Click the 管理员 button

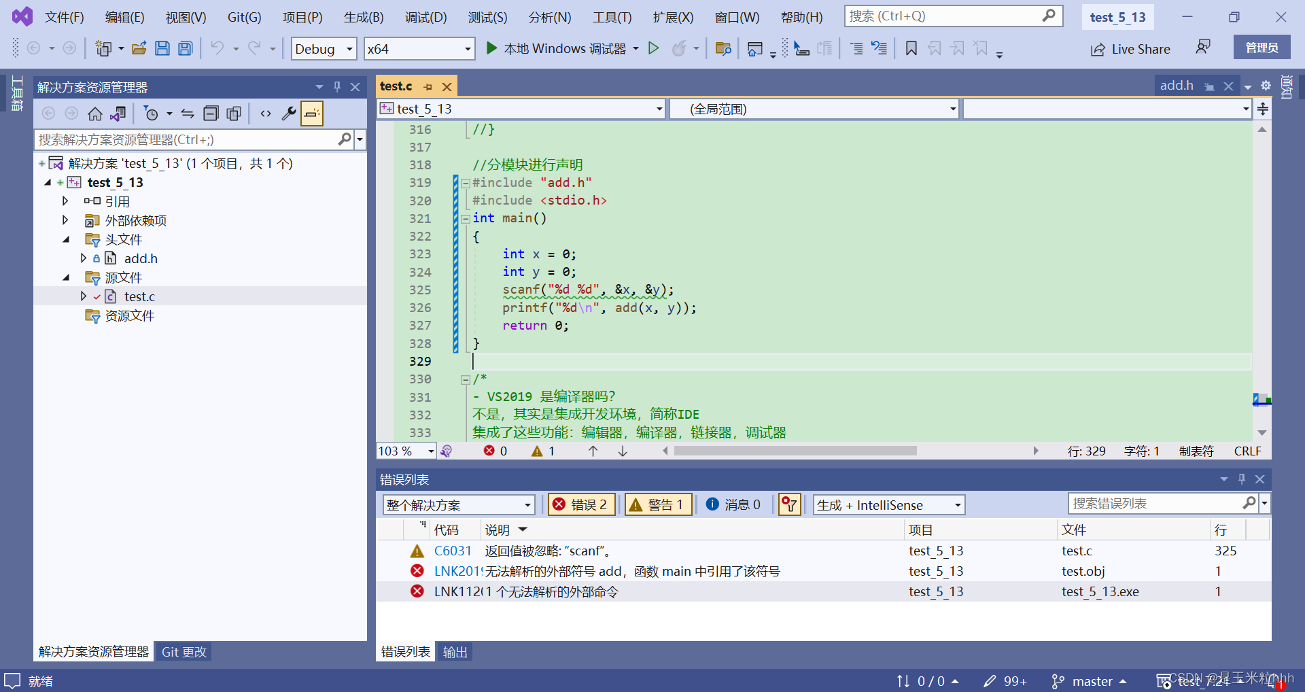(1261, 48)
